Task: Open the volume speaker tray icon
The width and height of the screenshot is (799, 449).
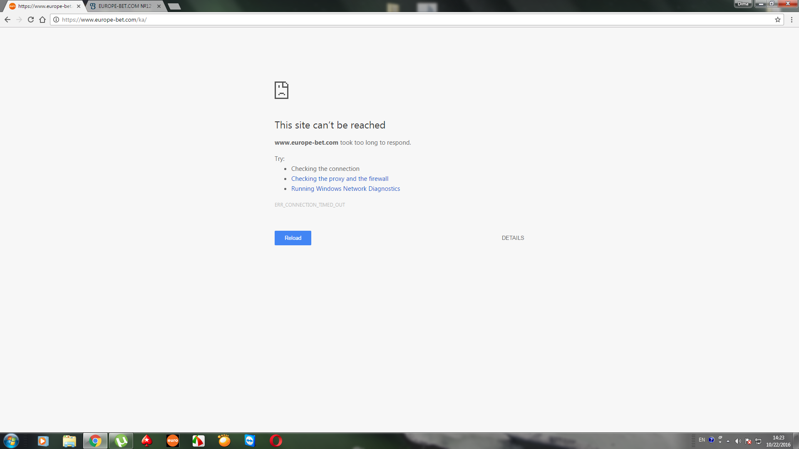Action: click(x=738, y=441)
